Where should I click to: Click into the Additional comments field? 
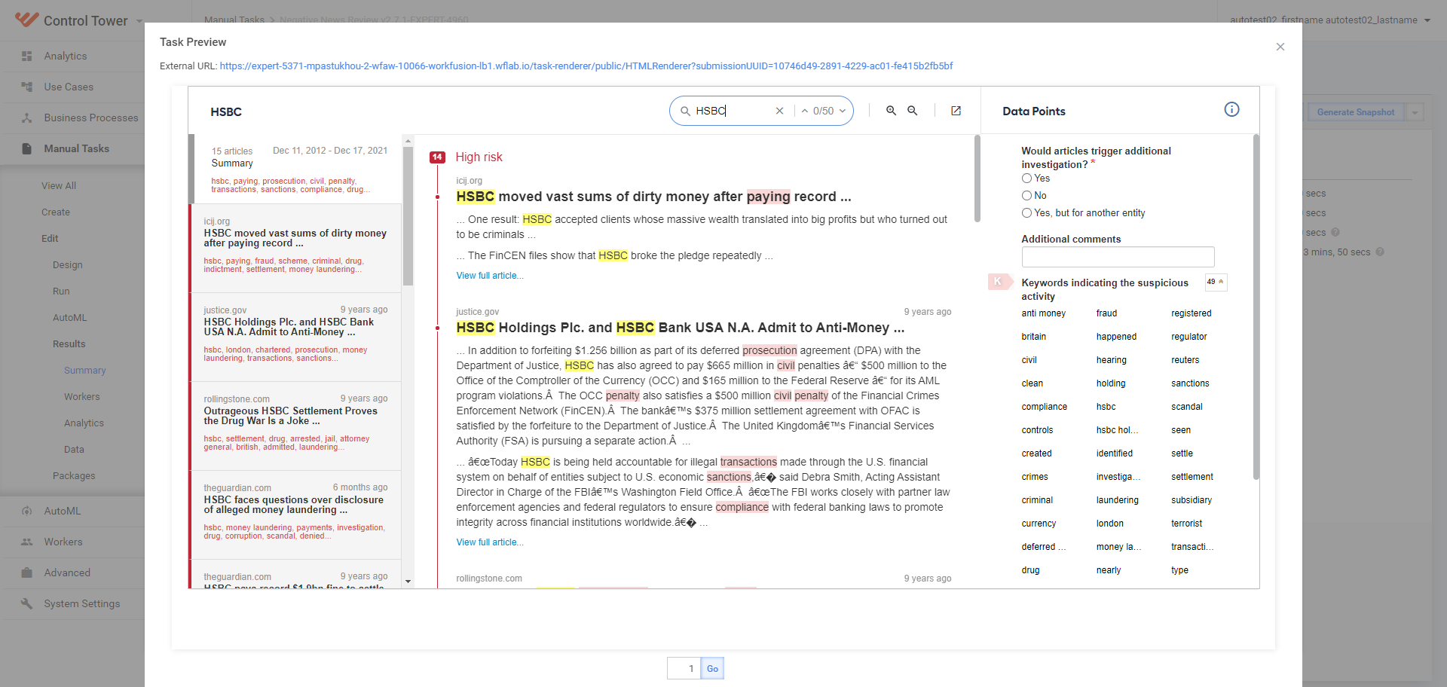tap(1118, 257)
